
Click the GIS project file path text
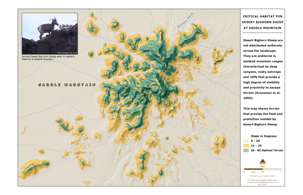click(x=262, y=183)
